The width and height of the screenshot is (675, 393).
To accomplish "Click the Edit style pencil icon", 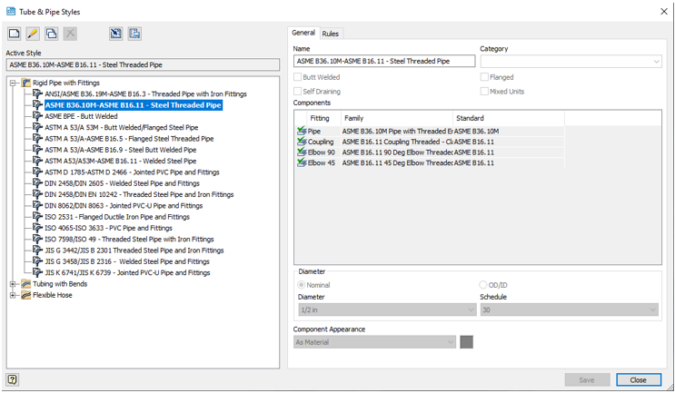I will click(x=33, y=34).
